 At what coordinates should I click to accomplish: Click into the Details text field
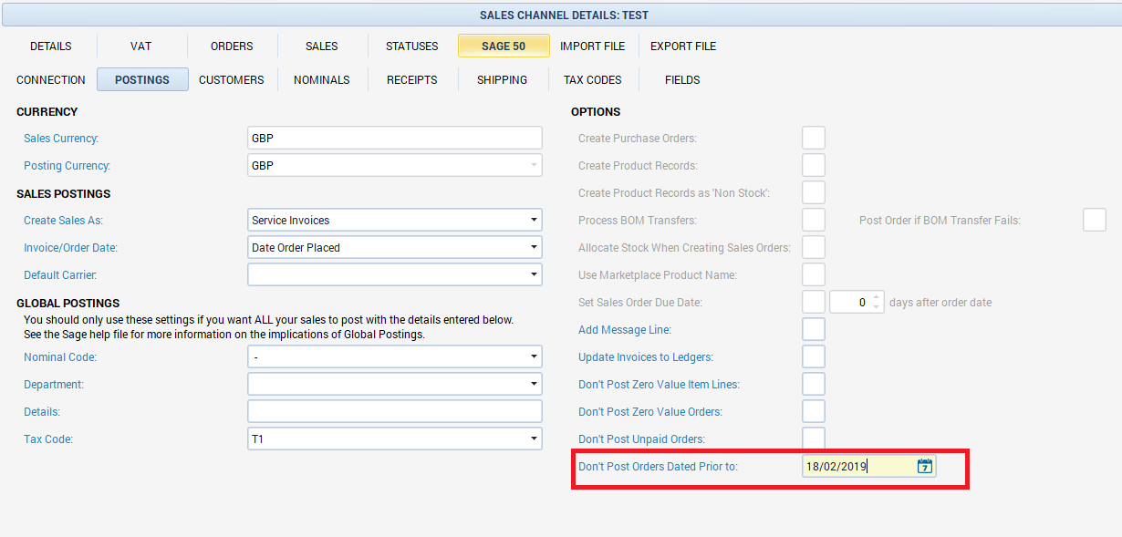tap(394, 412)
